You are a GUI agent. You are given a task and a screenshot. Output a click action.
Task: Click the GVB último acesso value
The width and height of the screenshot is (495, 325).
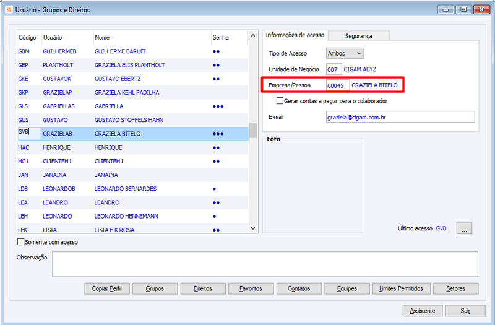441,228
